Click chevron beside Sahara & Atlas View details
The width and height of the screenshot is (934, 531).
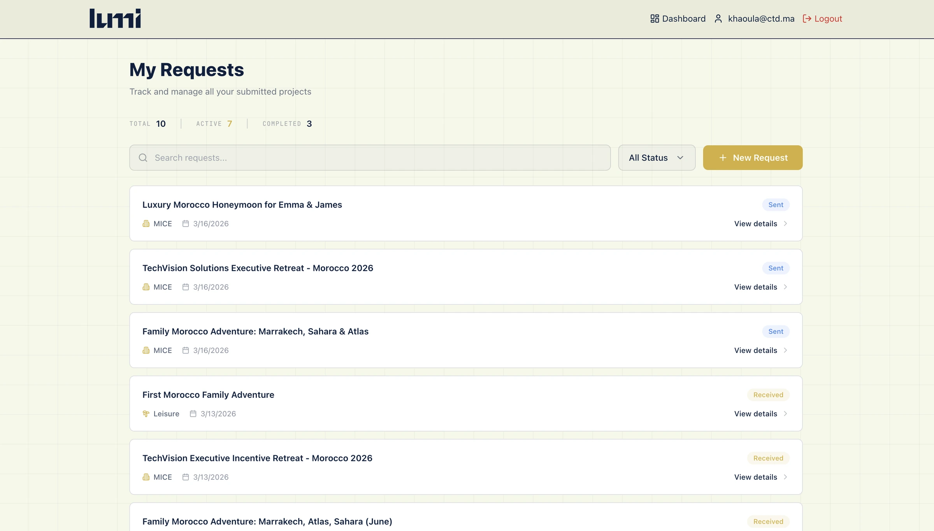pyautogui.click(x=785, y=350)
